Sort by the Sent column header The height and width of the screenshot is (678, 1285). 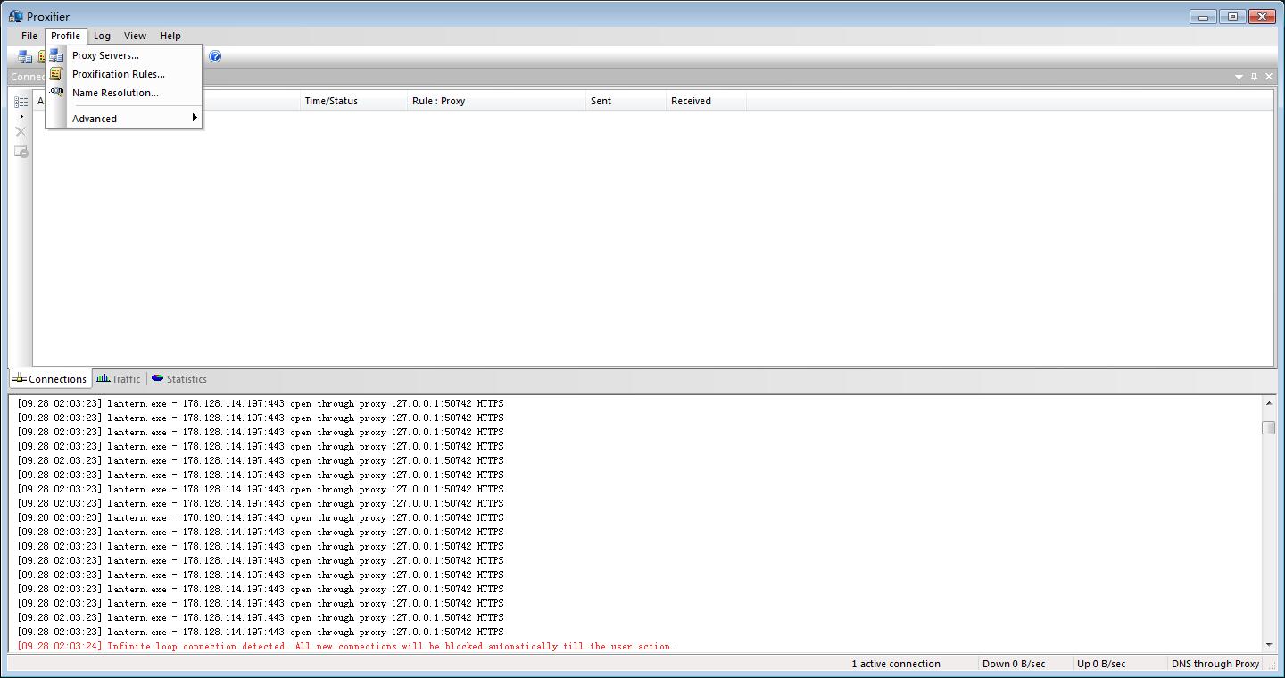[x=626, y=101]
